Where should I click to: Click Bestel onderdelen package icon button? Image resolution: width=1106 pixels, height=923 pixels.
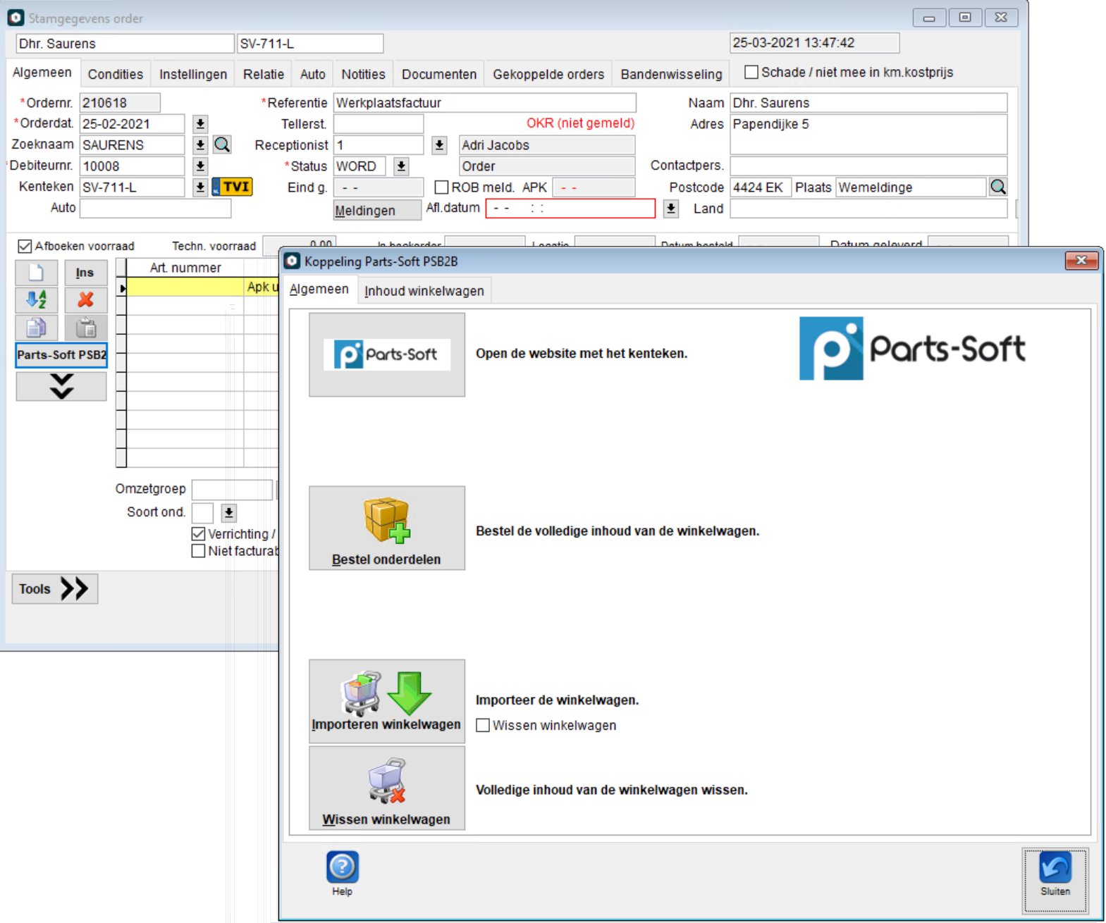coord(386,528)
